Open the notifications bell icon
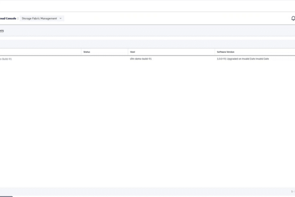This screenshot has width=295, height=197. [x=293, y=18]
